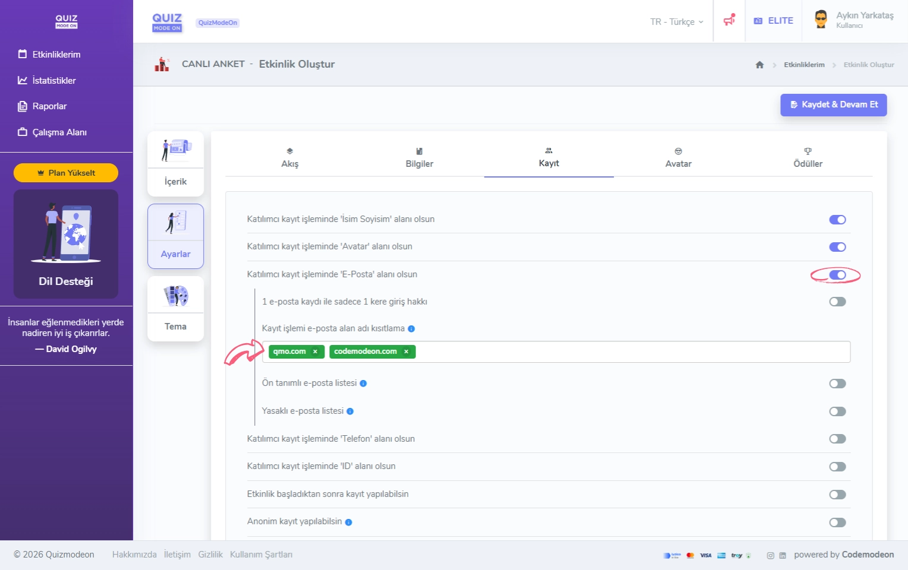
Task: Toggle single login per e-mail switch
Action: click(837, 302)
